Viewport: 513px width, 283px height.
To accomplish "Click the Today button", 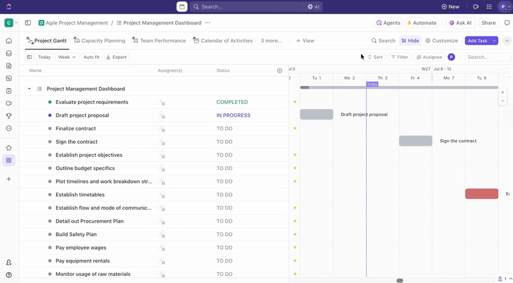I will tap(44, 57).
